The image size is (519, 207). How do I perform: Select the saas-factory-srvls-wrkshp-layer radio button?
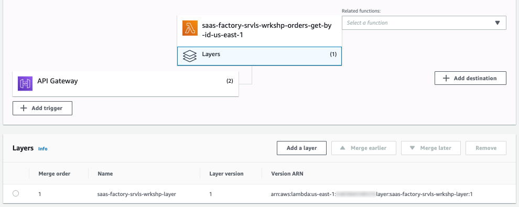[x=16, y=194]
